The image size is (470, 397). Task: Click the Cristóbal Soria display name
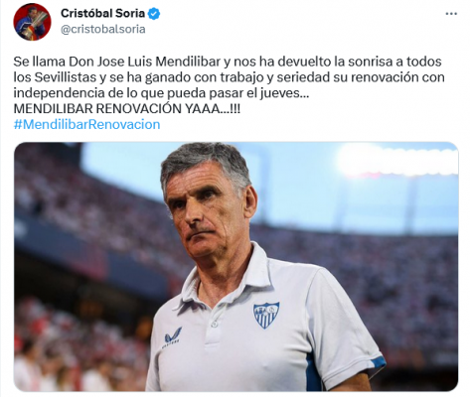point(103,14)
